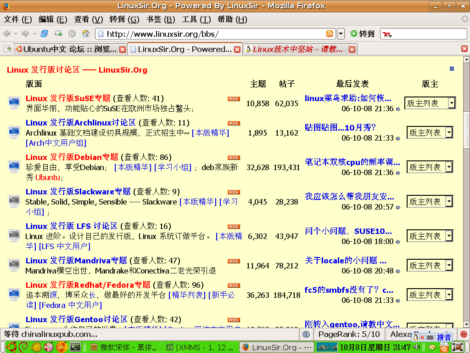Open the 帮助 (H) menu

(232, 19)
